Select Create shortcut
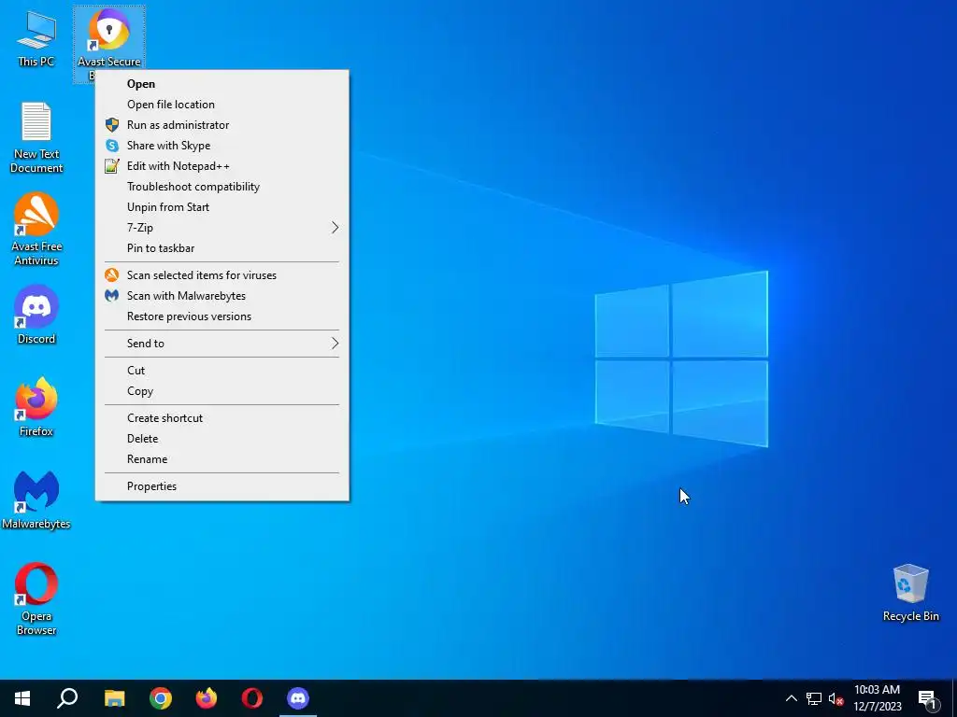The height and width of the screenshot is (717, 957). [222, 417]
